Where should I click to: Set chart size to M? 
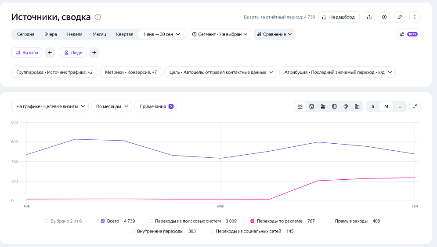click(x=386, y=106)
